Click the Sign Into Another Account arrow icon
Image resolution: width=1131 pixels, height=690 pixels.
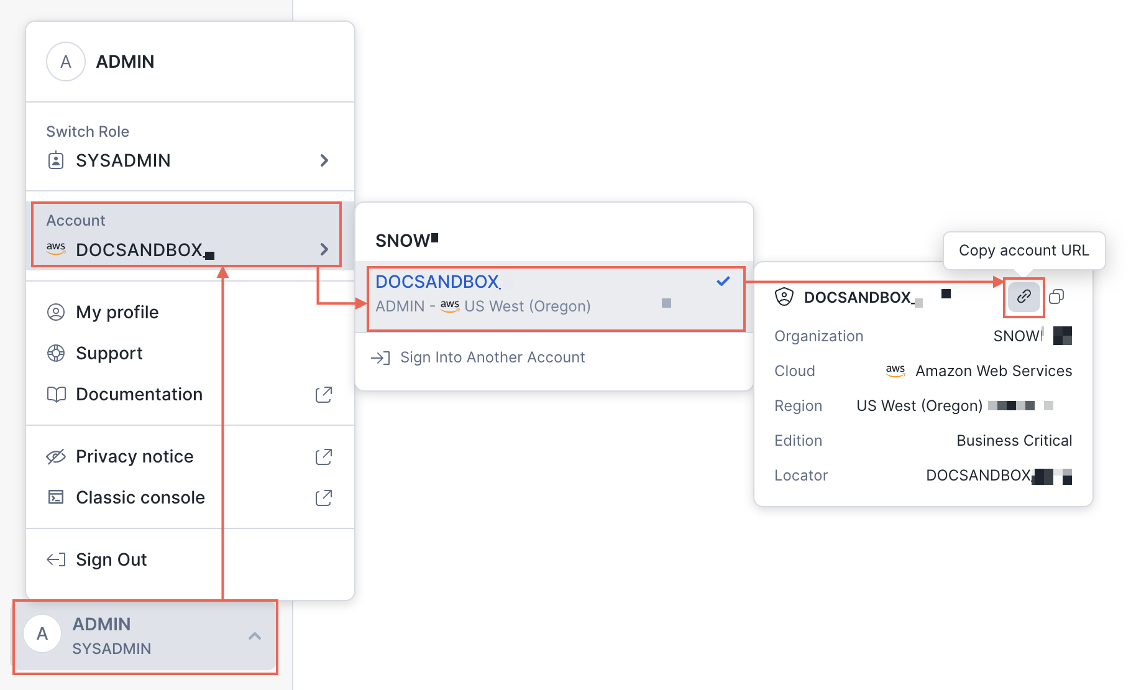(380, 357)
